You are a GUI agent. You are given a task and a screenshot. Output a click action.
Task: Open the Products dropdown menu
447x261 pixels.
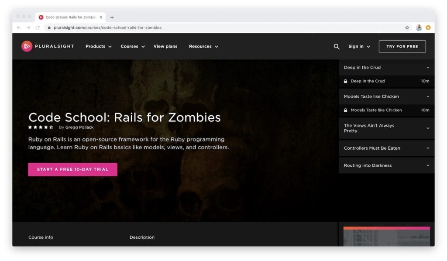point(99,46)
